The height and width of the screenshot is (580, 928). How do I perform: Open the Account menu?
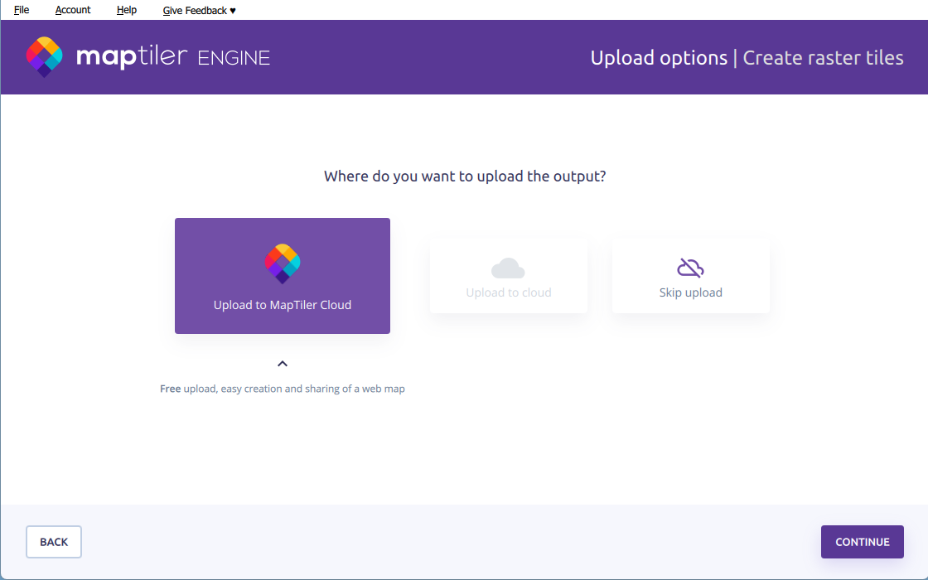pyautogui.click(x=73, y=10)
